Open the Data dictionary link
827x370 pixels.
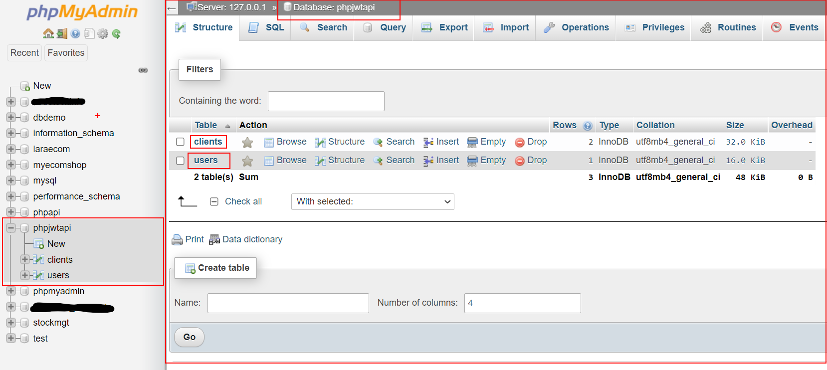click(x=245, y=239)
